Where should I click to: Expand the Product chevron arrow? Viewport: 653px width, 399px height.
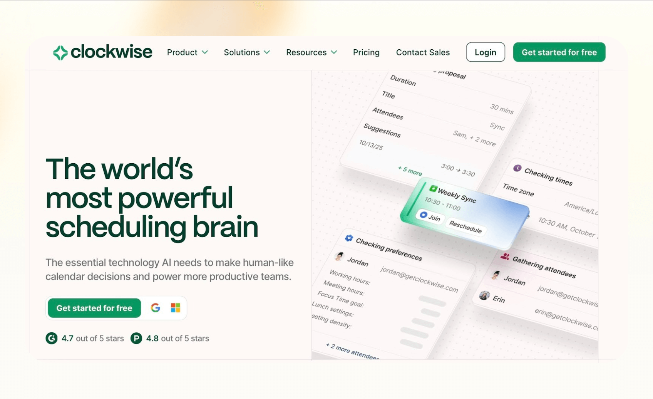coord(205,52)
